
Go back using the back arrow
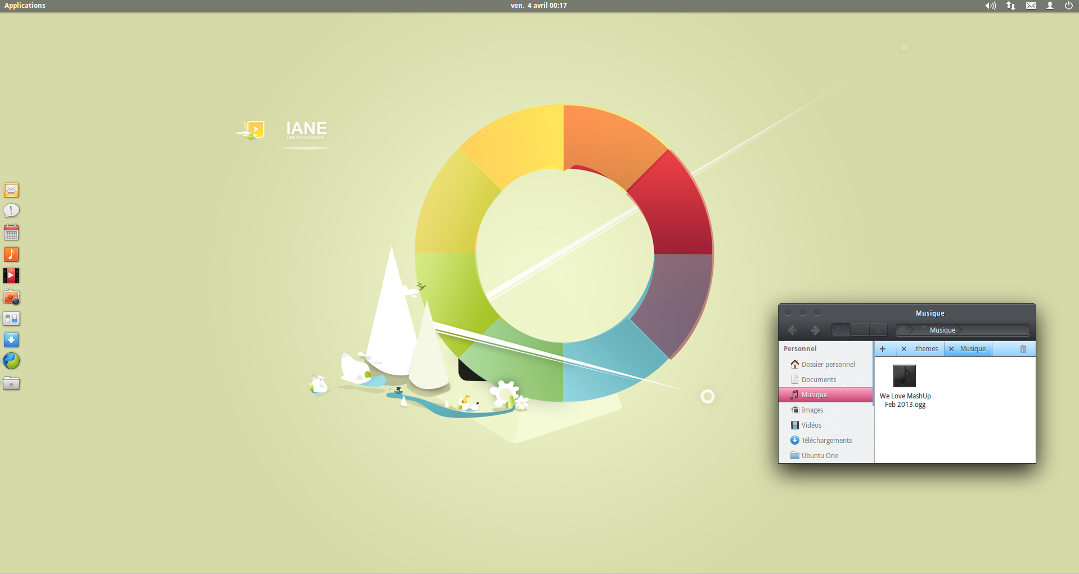click(x=793, y=330)
